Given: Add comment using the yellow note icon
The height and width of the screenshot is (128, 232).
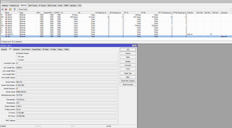Looking at the screenshot, I should [10, 9].
